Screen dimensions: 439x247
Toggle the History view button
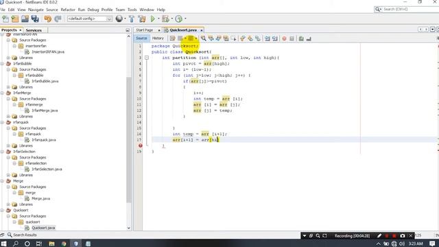(x=158, y=38)
